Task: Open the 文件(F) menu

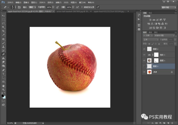Action: (x=10, y=2)
